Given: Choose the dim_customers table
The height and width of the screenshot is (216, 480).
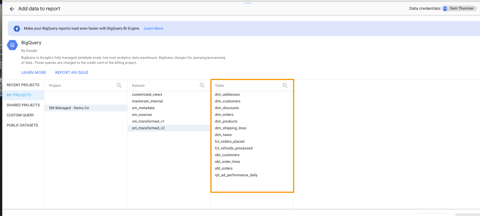Looking at the screenshot, I should click(252, 101).
